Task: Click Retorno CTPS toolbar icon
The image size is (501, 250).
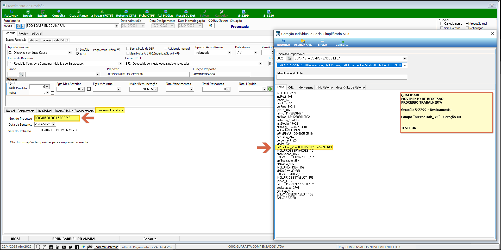Action: point(126,12)
